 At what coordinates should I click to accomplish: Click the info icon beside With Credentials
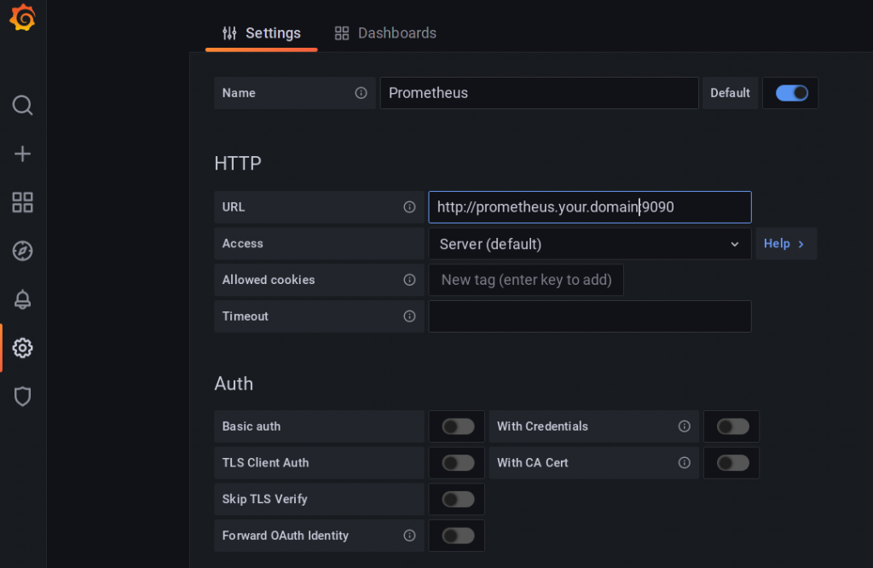click(x=685, y=426)
